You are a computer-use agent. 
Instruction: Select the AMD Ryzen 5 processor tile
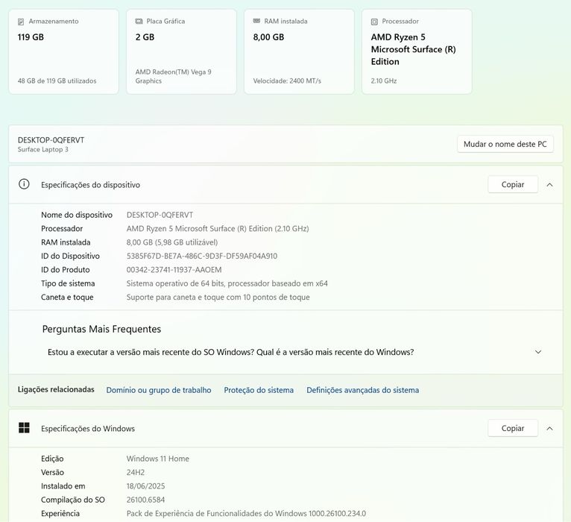tap(417, 52)
